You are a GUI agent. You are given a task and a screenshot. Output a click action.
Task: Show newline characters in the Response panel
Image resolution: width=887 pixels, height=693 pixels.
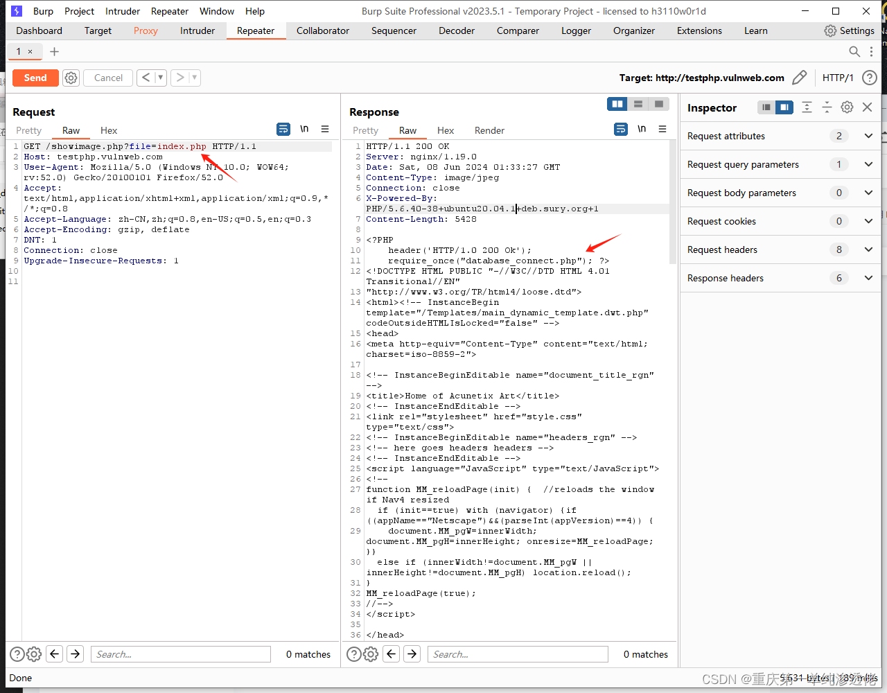coord(642,129)
